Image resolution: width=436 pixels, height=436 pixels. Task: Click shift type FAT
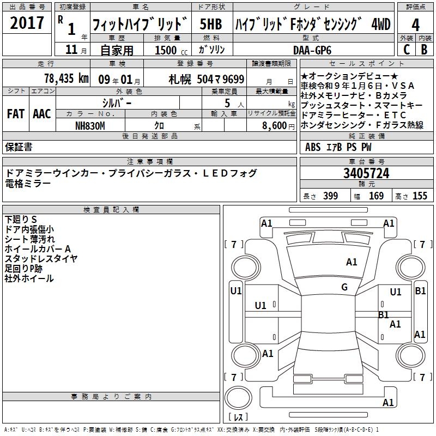[x=16, y=114]
